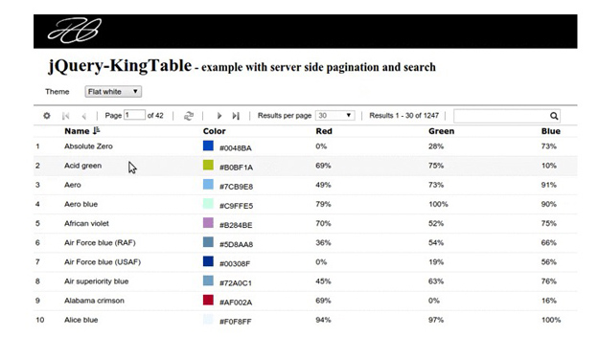Image resolution: width=599 pixels, height=359 pixels.
Task: Select the 'Air Force blue (USAF)' cell
Action: (103, 262)
